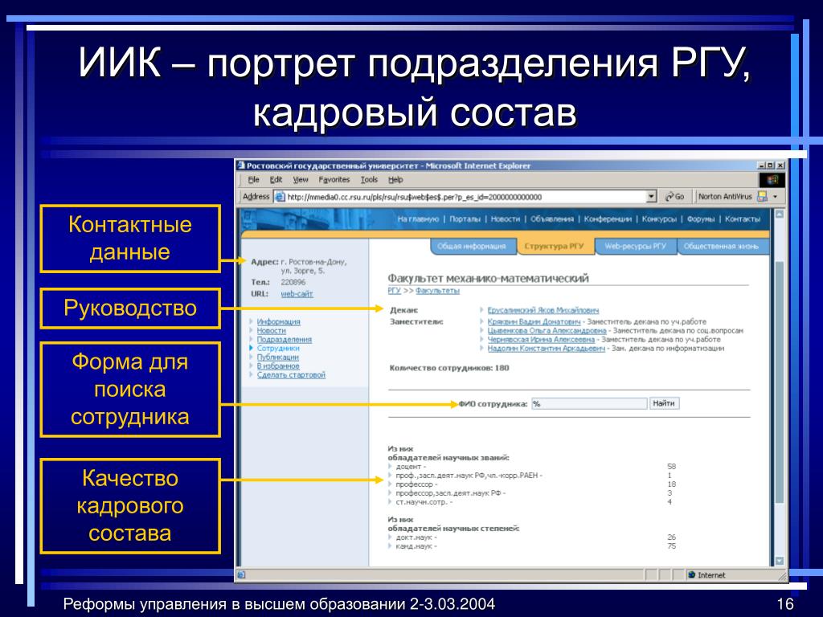Image resolution: width=823 pixels, height=617 pixels.
Task: Click 'Публикации' sidebar link
Action: pos(277,358)
